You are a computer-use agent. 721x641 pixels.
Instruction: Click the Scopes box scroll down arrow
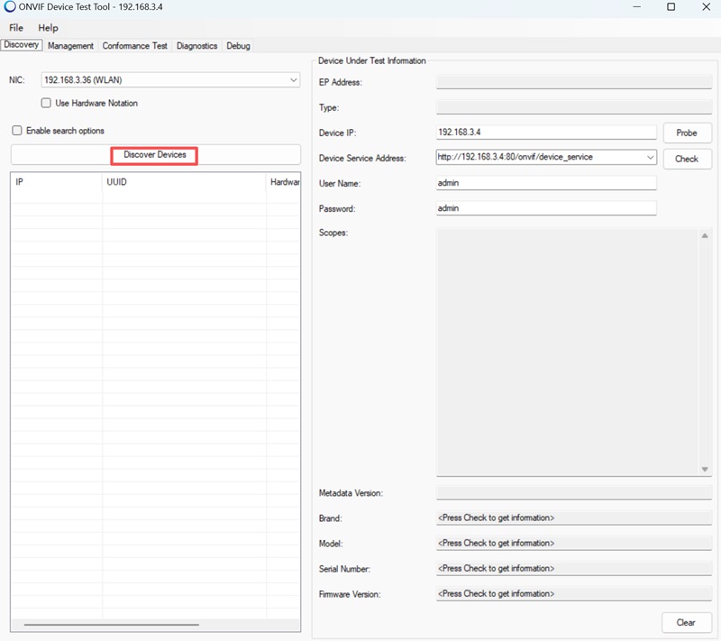coord(705,470)
